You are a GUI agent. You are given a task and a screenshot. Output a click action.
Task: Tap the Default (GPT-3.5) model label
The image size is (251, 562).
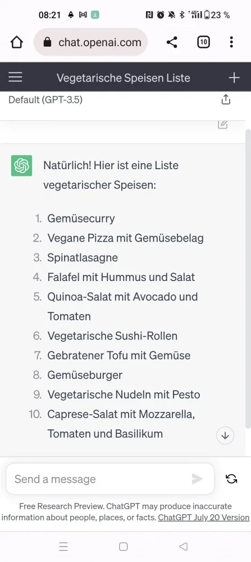tap(45, 99)
